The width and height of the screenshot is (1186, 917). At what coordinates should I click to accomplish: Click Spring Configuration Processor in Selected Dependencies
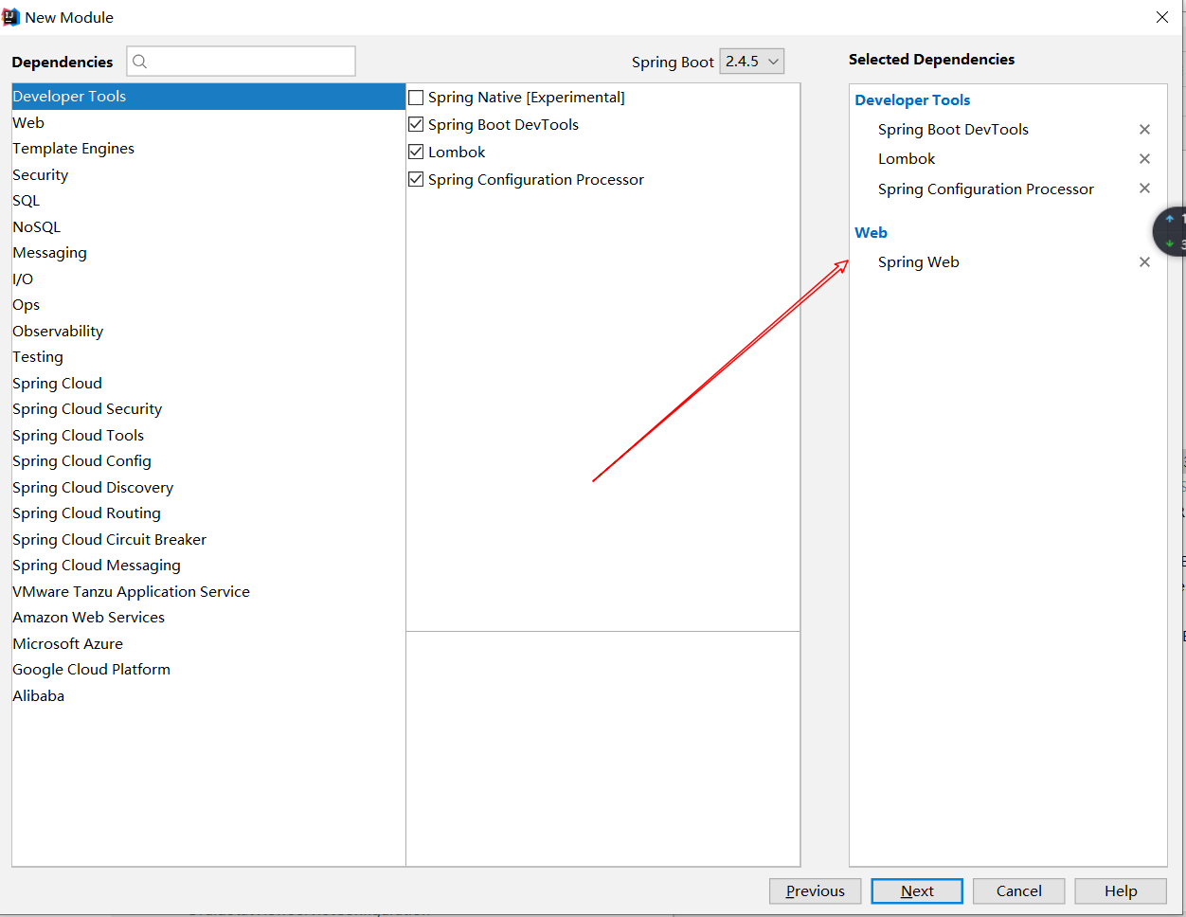(x=986, y=189)
